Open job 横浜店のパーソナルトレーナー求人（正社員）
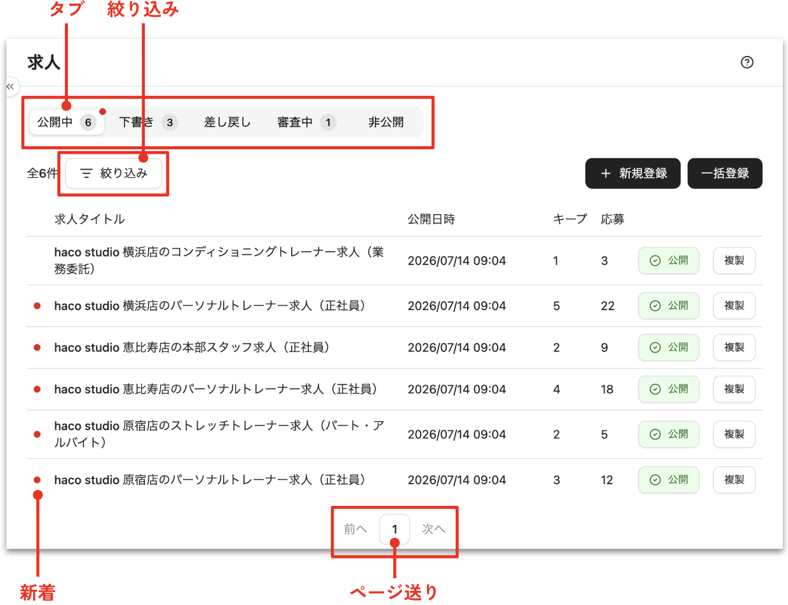This screenshot has width=788, height=605. pyautogui.click(x=210, y=306)
